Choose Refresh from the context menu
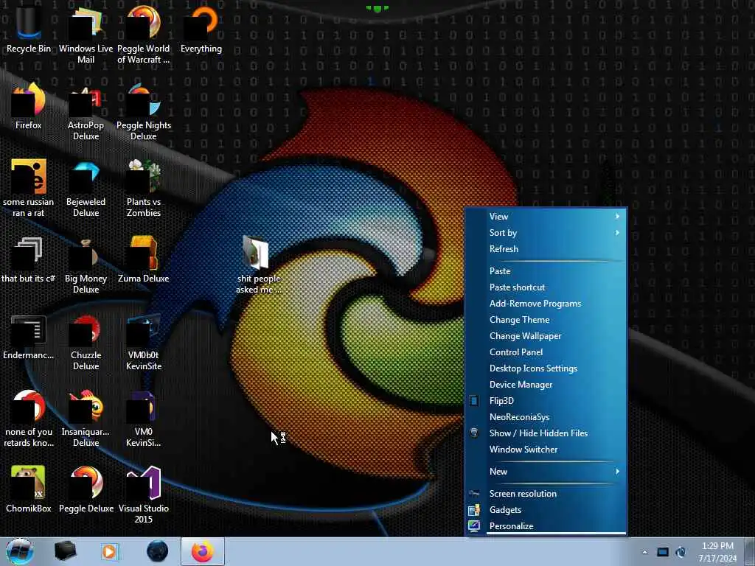This screenshot has width=755, height=566. [x=546, y=249]
